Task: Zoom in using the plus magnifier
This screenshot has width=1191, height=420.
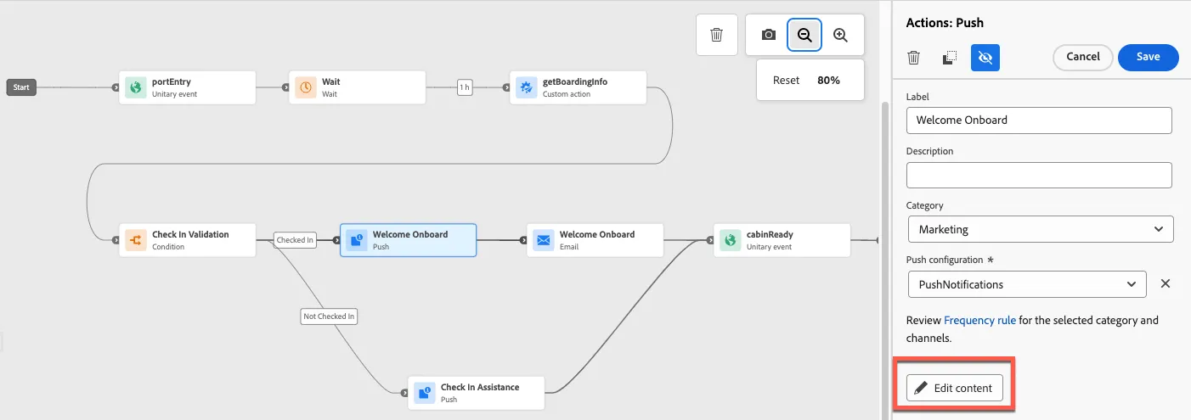Action: point(840,35)
